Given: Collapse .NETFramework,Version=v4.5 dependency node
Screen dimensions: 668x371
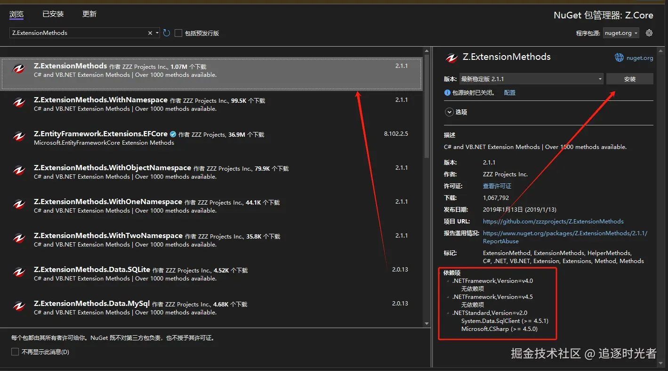Looking at the screenshot, I should tap(448, 297).
